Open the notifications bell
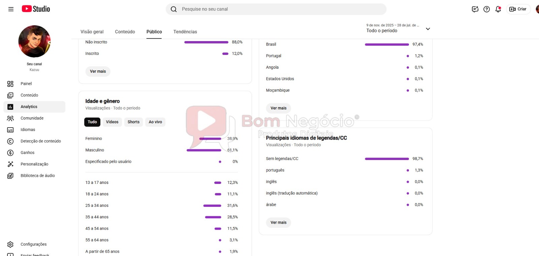 pos(498,9)
